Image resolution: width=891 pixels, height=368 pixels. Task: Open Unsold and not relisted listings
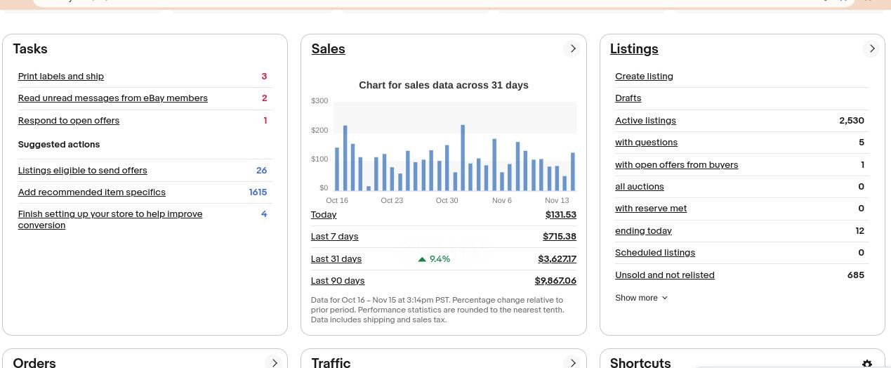664,275
